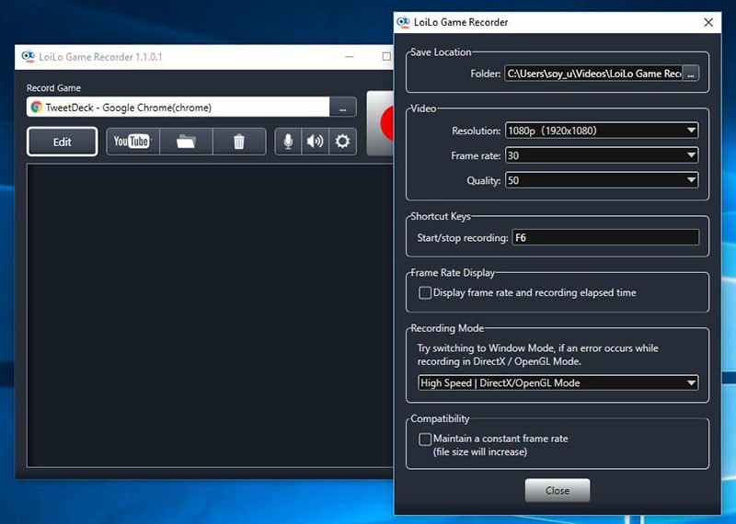This screenshot has width=736, height=524.
Task: Select the TweetDeck - Google Chrome field
Action: [x=178, y=108]
